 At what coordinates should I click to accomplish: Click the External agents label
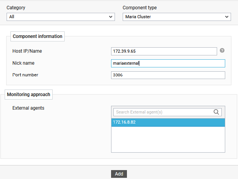[28, 108]
